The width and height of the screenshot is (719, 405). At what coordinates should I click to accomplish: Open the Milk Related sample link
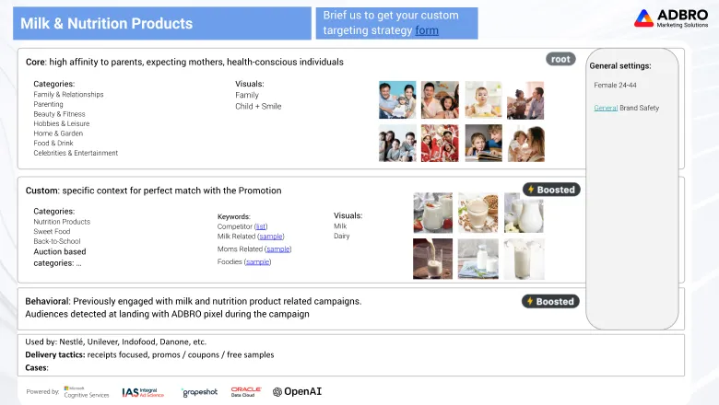tap(270, 237)
